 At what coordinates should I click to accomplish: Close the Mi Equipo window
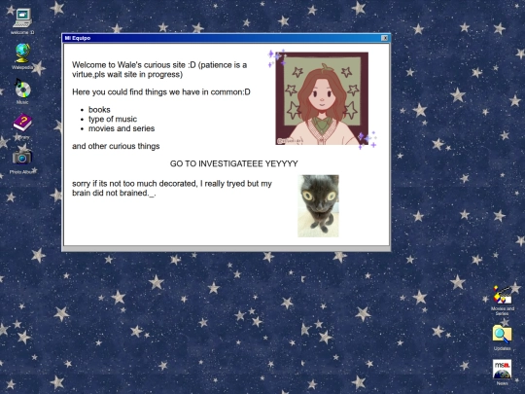pyautogui.click(x=385, y=38)
